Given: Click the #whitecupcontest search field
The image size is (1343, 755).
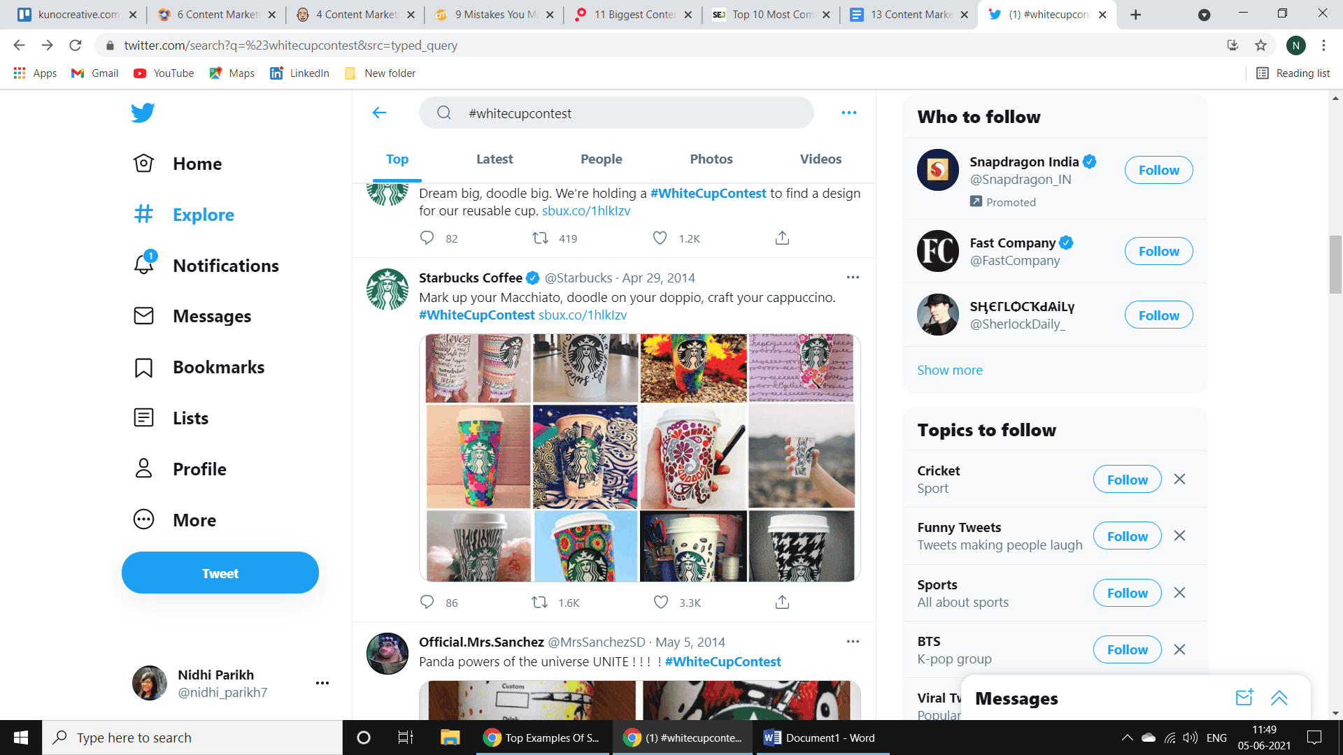Looking at the screenshot, I should point(616,113).
